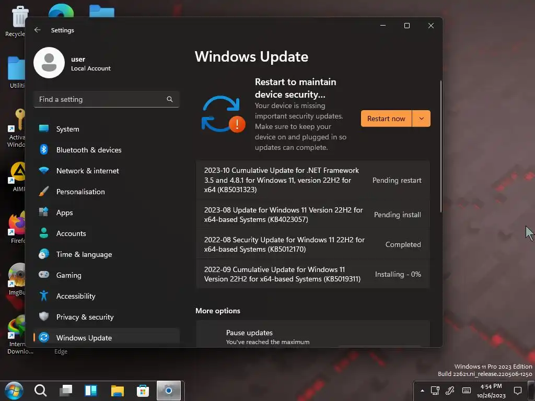The height and width of the screenshot is (401, 535).
Task: Open the ImgBurn desktop shortcut
Action: tap(17, 279)
